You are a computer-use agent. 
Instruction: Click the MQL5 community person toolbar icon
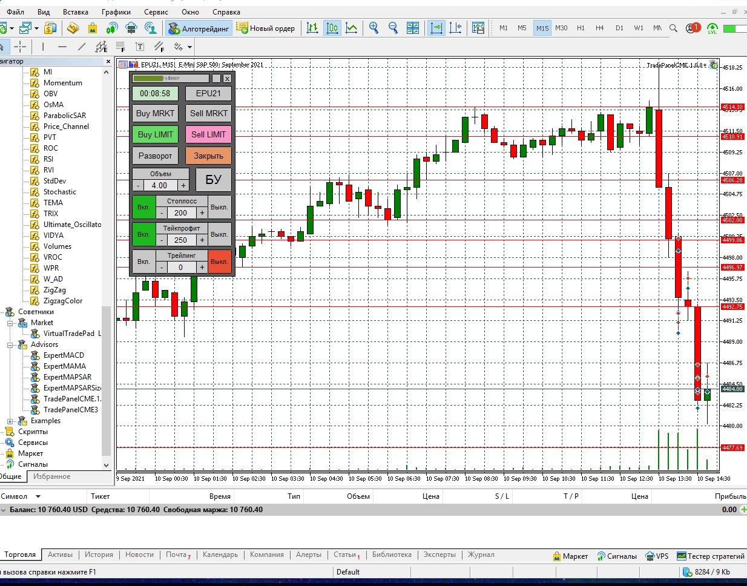[151, 28]
